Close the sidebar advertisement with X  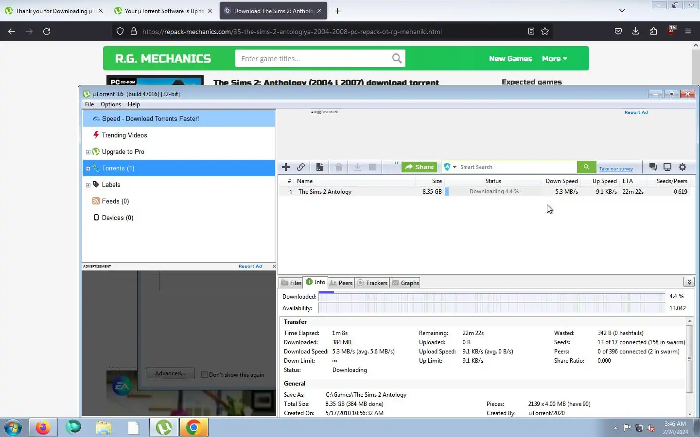274,266
